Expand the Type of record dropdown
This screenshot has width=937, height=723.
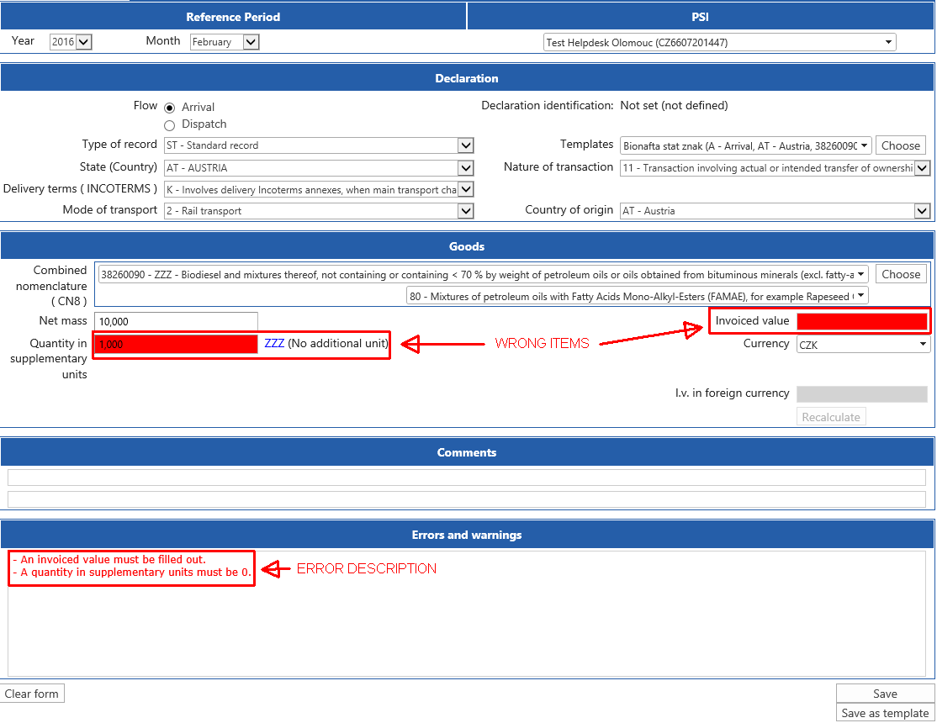tap(319, 145)
